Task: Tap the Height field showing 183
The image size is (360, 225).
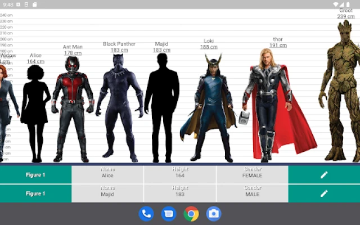Action: [180, 193]
